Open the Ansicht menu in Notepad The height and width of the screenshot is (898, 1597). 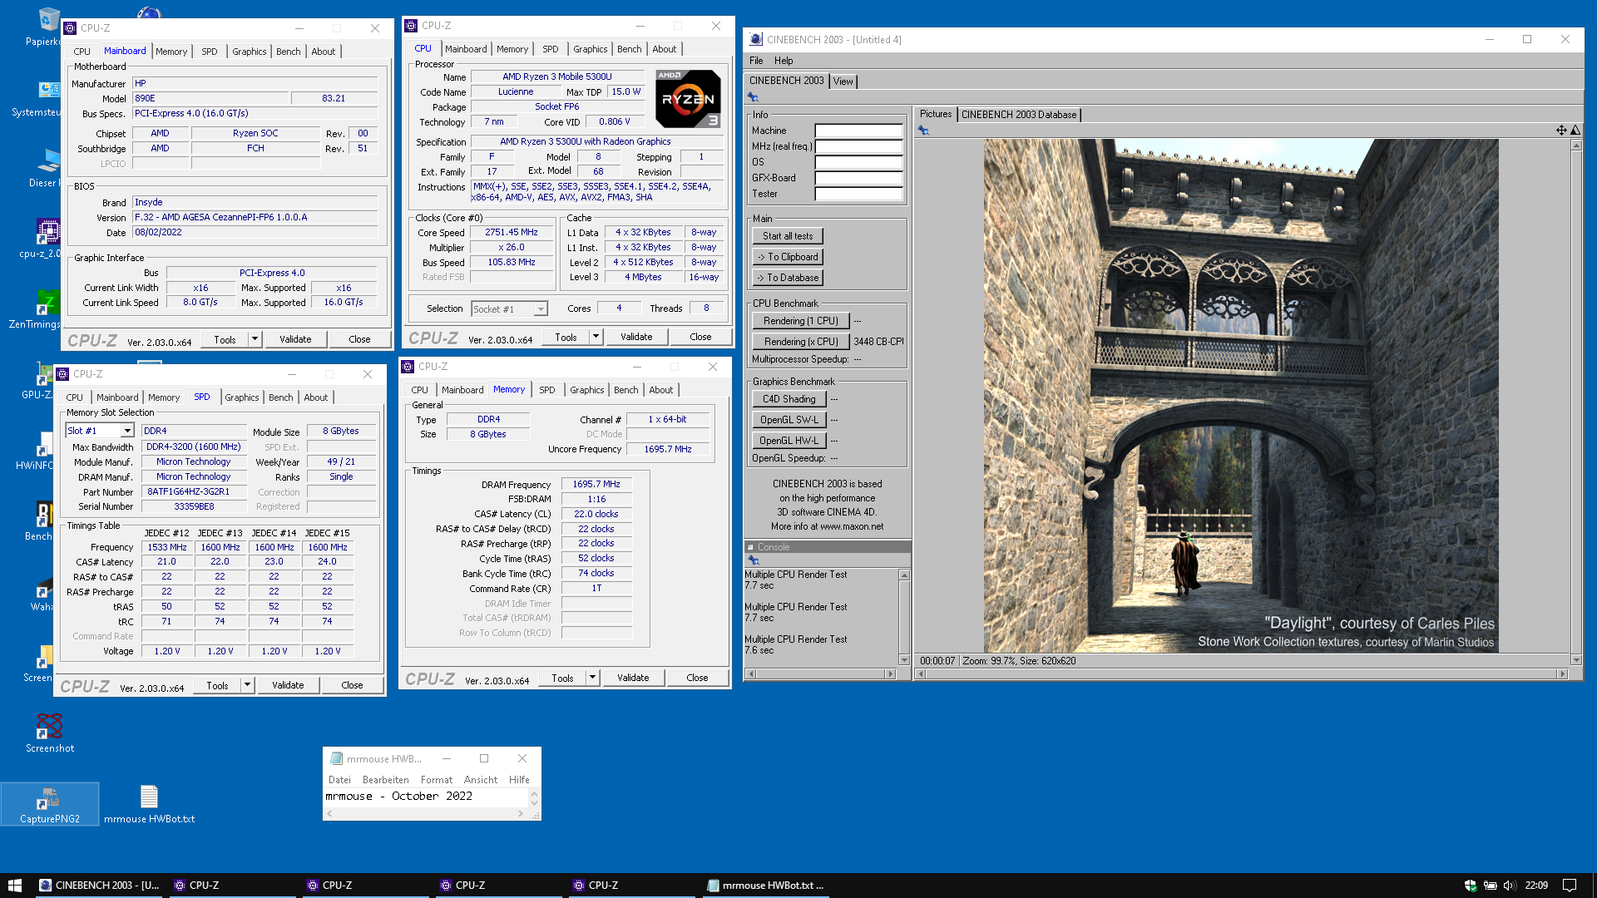click(x=481, y=780)
